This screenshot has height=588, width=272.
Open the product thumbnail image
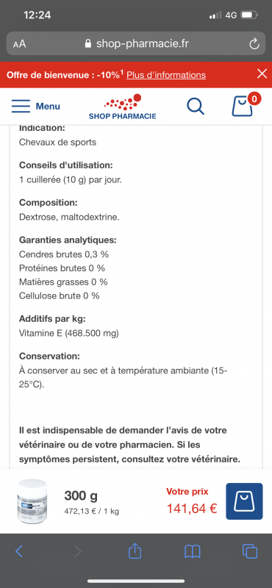32,501
